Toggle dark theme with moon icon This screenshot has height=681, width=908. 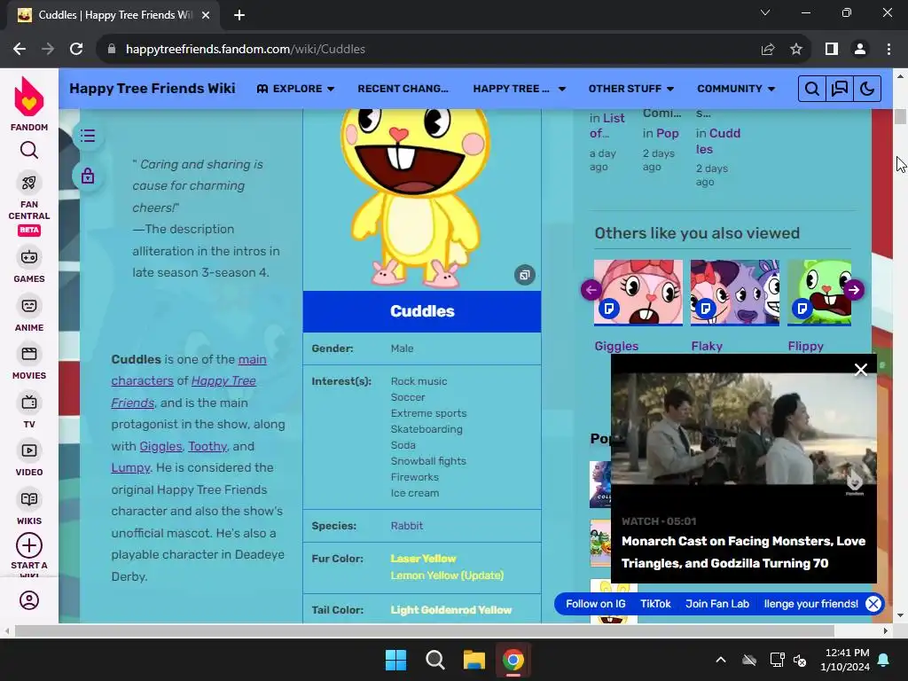(x=867, y=89)
